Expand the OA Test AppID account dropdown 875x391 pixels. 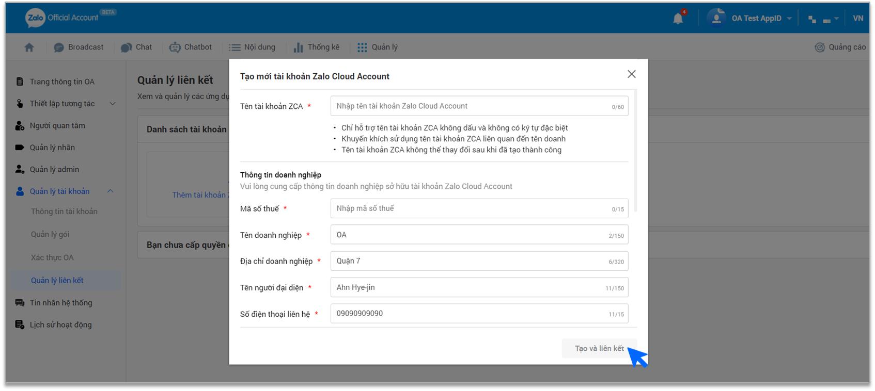pos(789,19)
